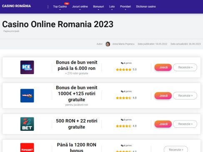Expand the Jocuri online dropdown

tap(80, 7)
